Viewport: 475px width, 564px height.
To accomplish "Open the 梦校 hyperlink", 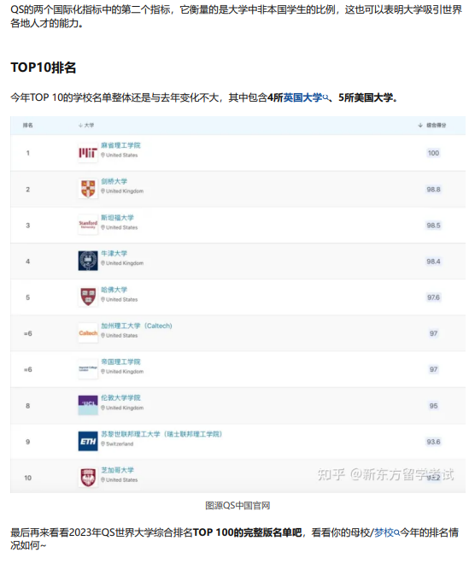I will (x=384, y=532).
